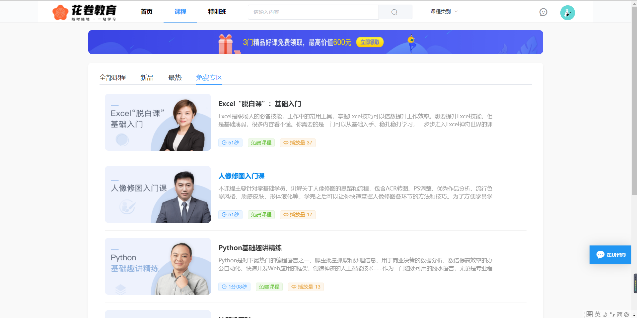Focus the 请输入内容 search field
This screenshot has height=318, width=637.
click(313, 12)
